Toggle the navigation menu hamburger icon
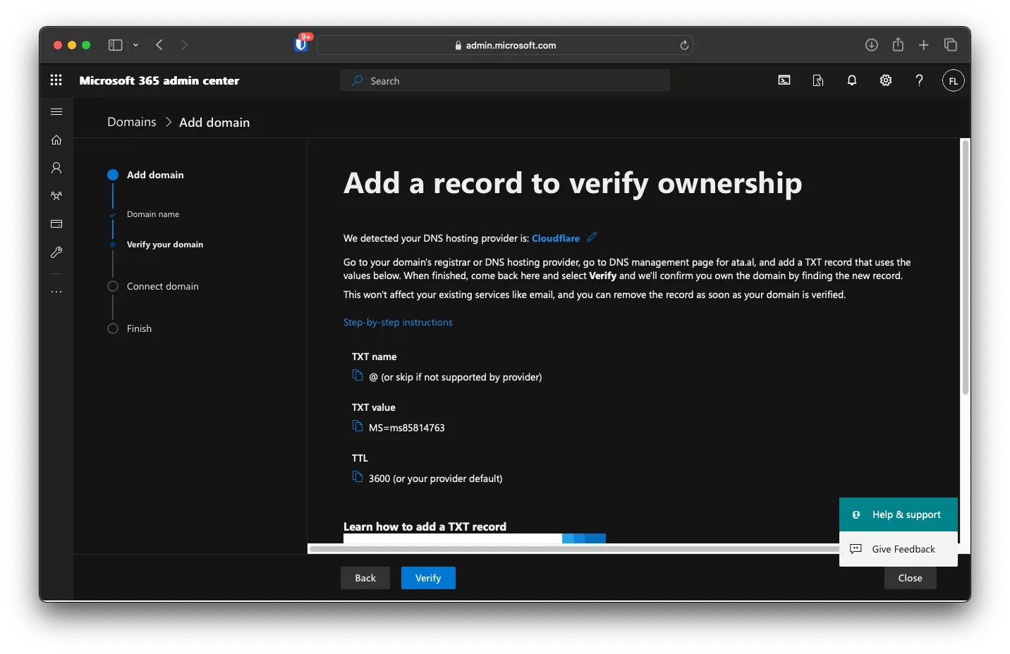Image resolution: width=1010 pixels, height=654 pixels. point(56,111)
